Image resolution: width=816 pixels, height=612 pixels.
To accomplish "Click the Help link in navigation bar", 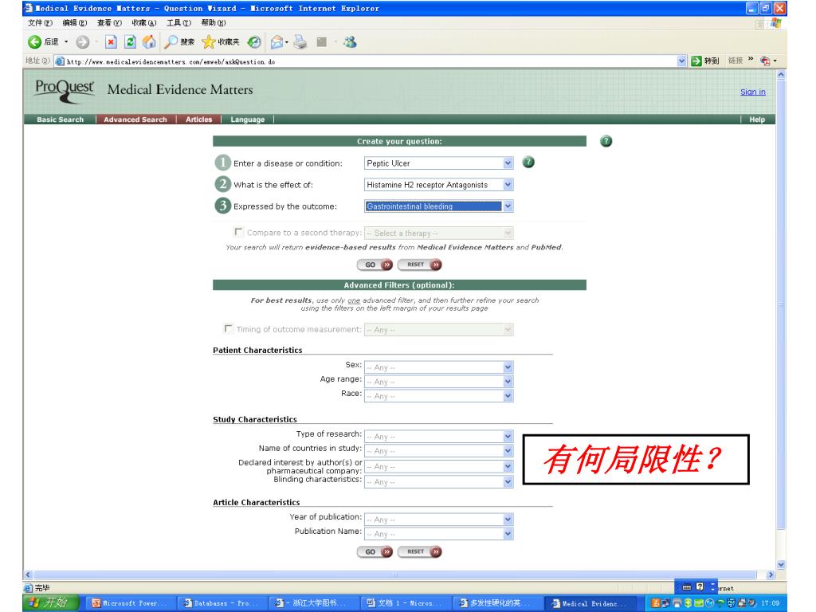I will tap(757, 120).
